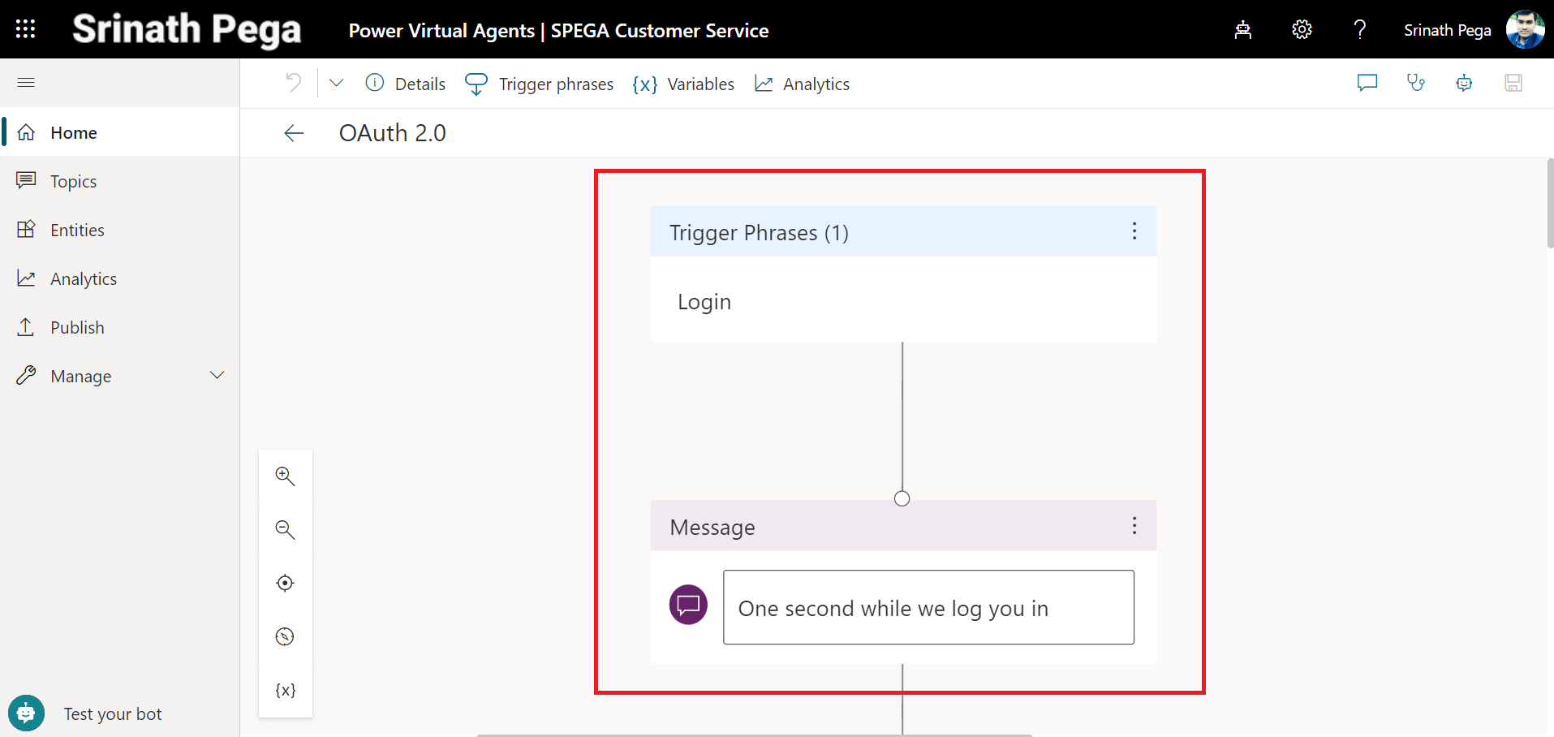Open the undo dropdown arrow
The width and height of the screenshot is (1554, 737).
coord(336,83)
